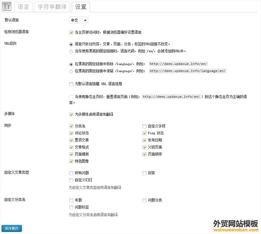The image size is (261, 234).
Task: Select radio to keep /language/ in permalinks
Action: click(x=71, y=71)
